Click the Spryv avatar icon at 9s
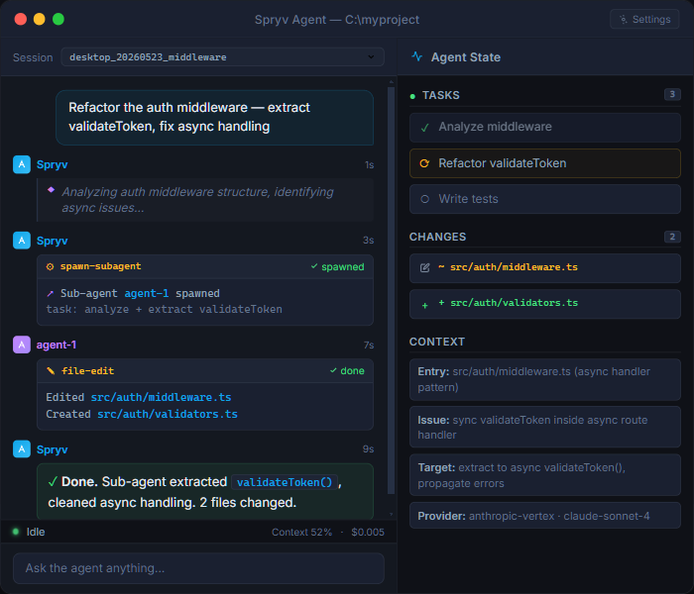The width and height of the screenshot is (694, 594). click(22, 449)
